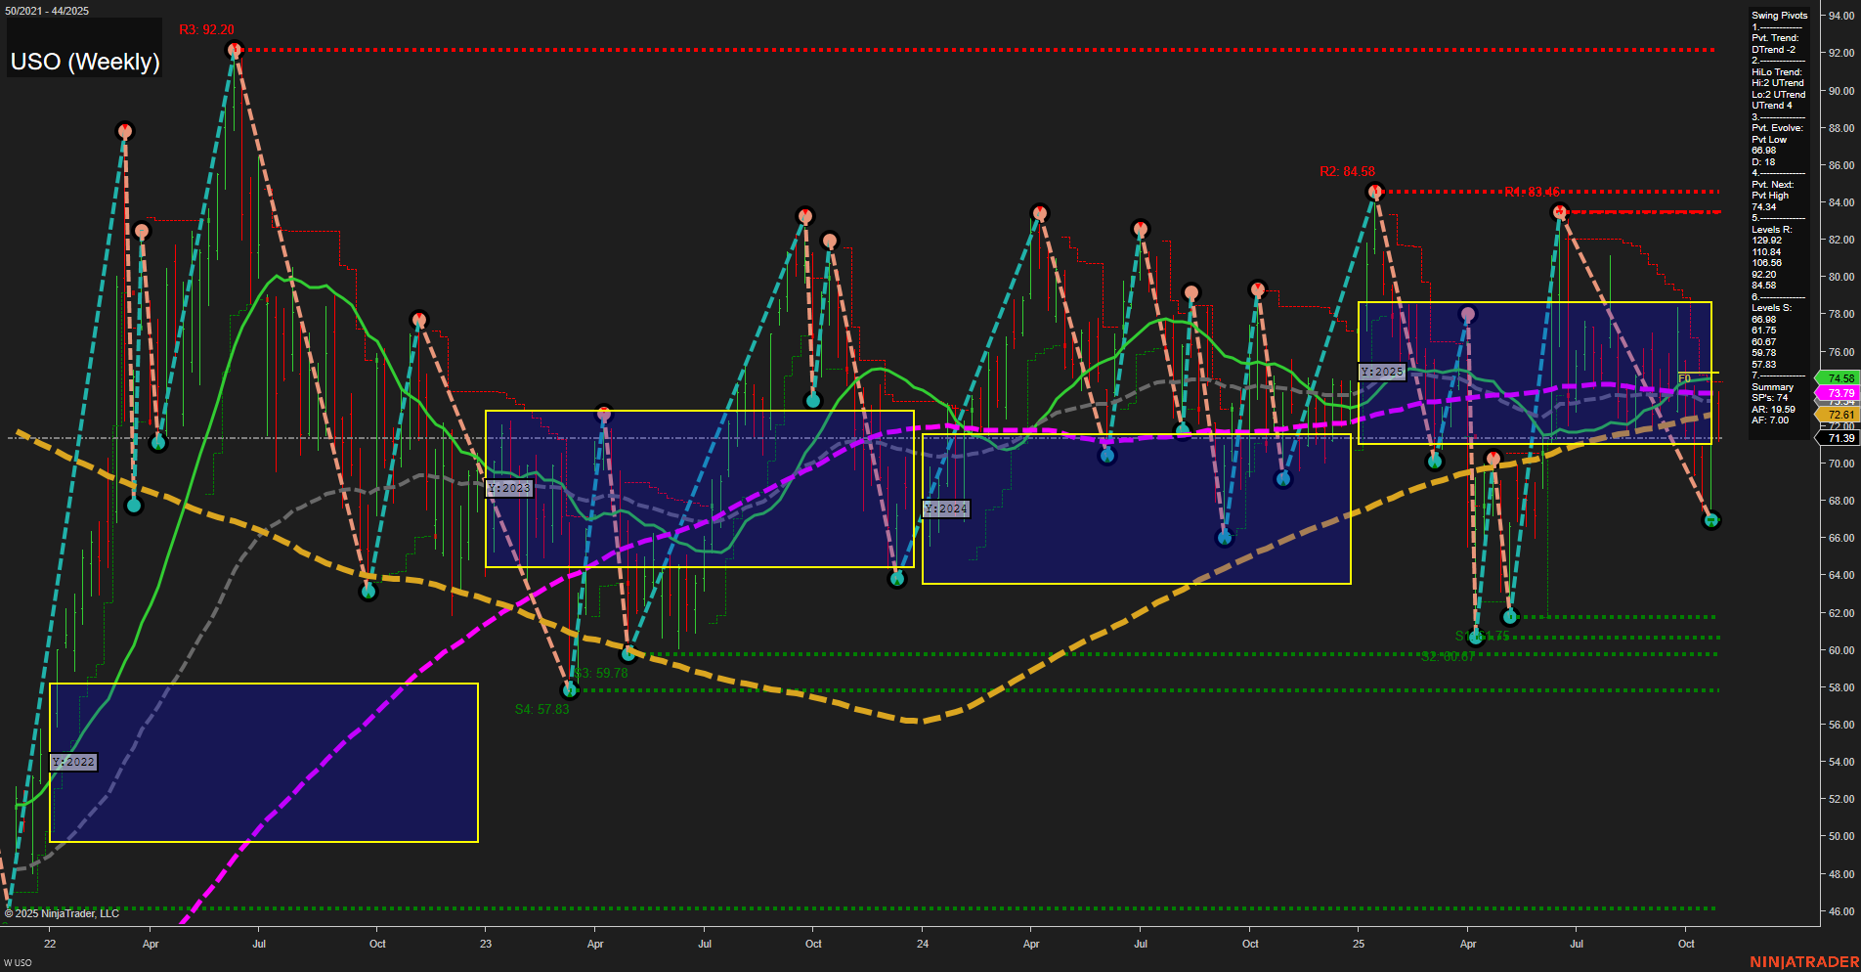Toggle the Swing Pivots data panel

[x=1779, y=16]
